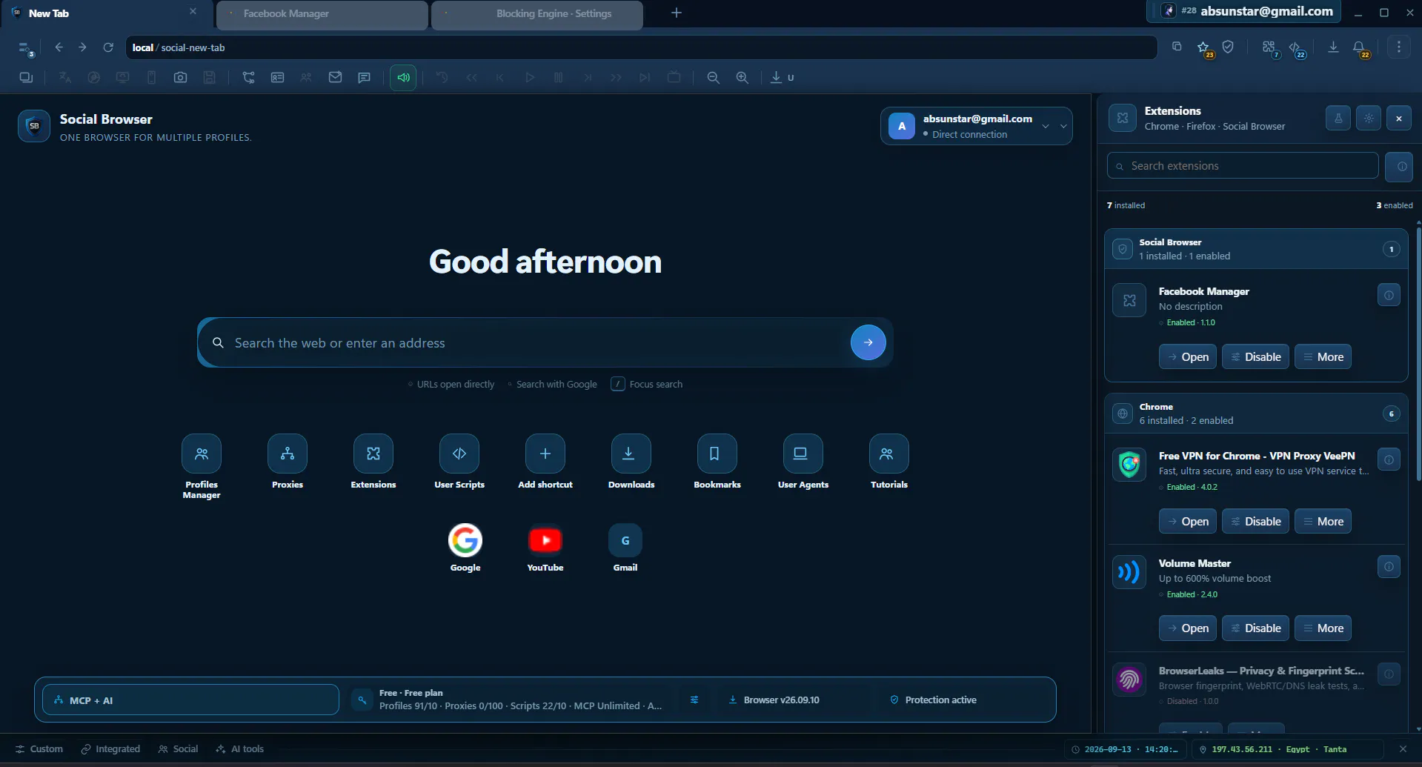The height and width of the screenshot is (767, 1422).
Task: Open More options for Volume Master
Action: [x=1323, y=628]
